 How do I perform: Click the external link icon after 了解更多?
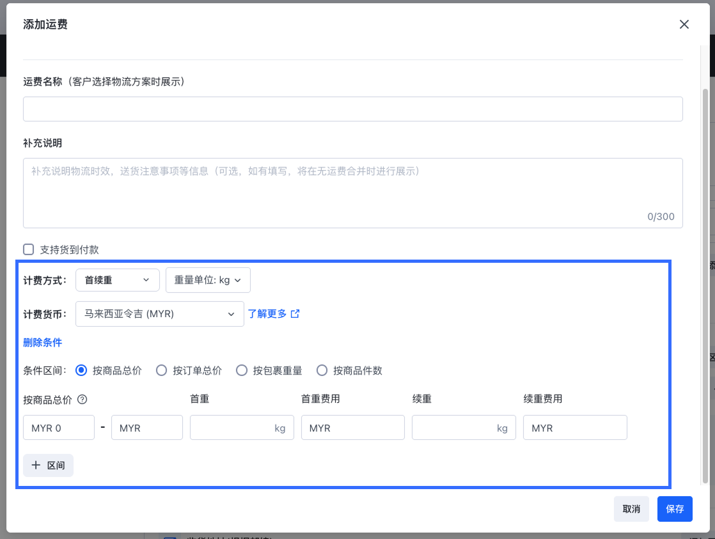click(x=295, y=314)
